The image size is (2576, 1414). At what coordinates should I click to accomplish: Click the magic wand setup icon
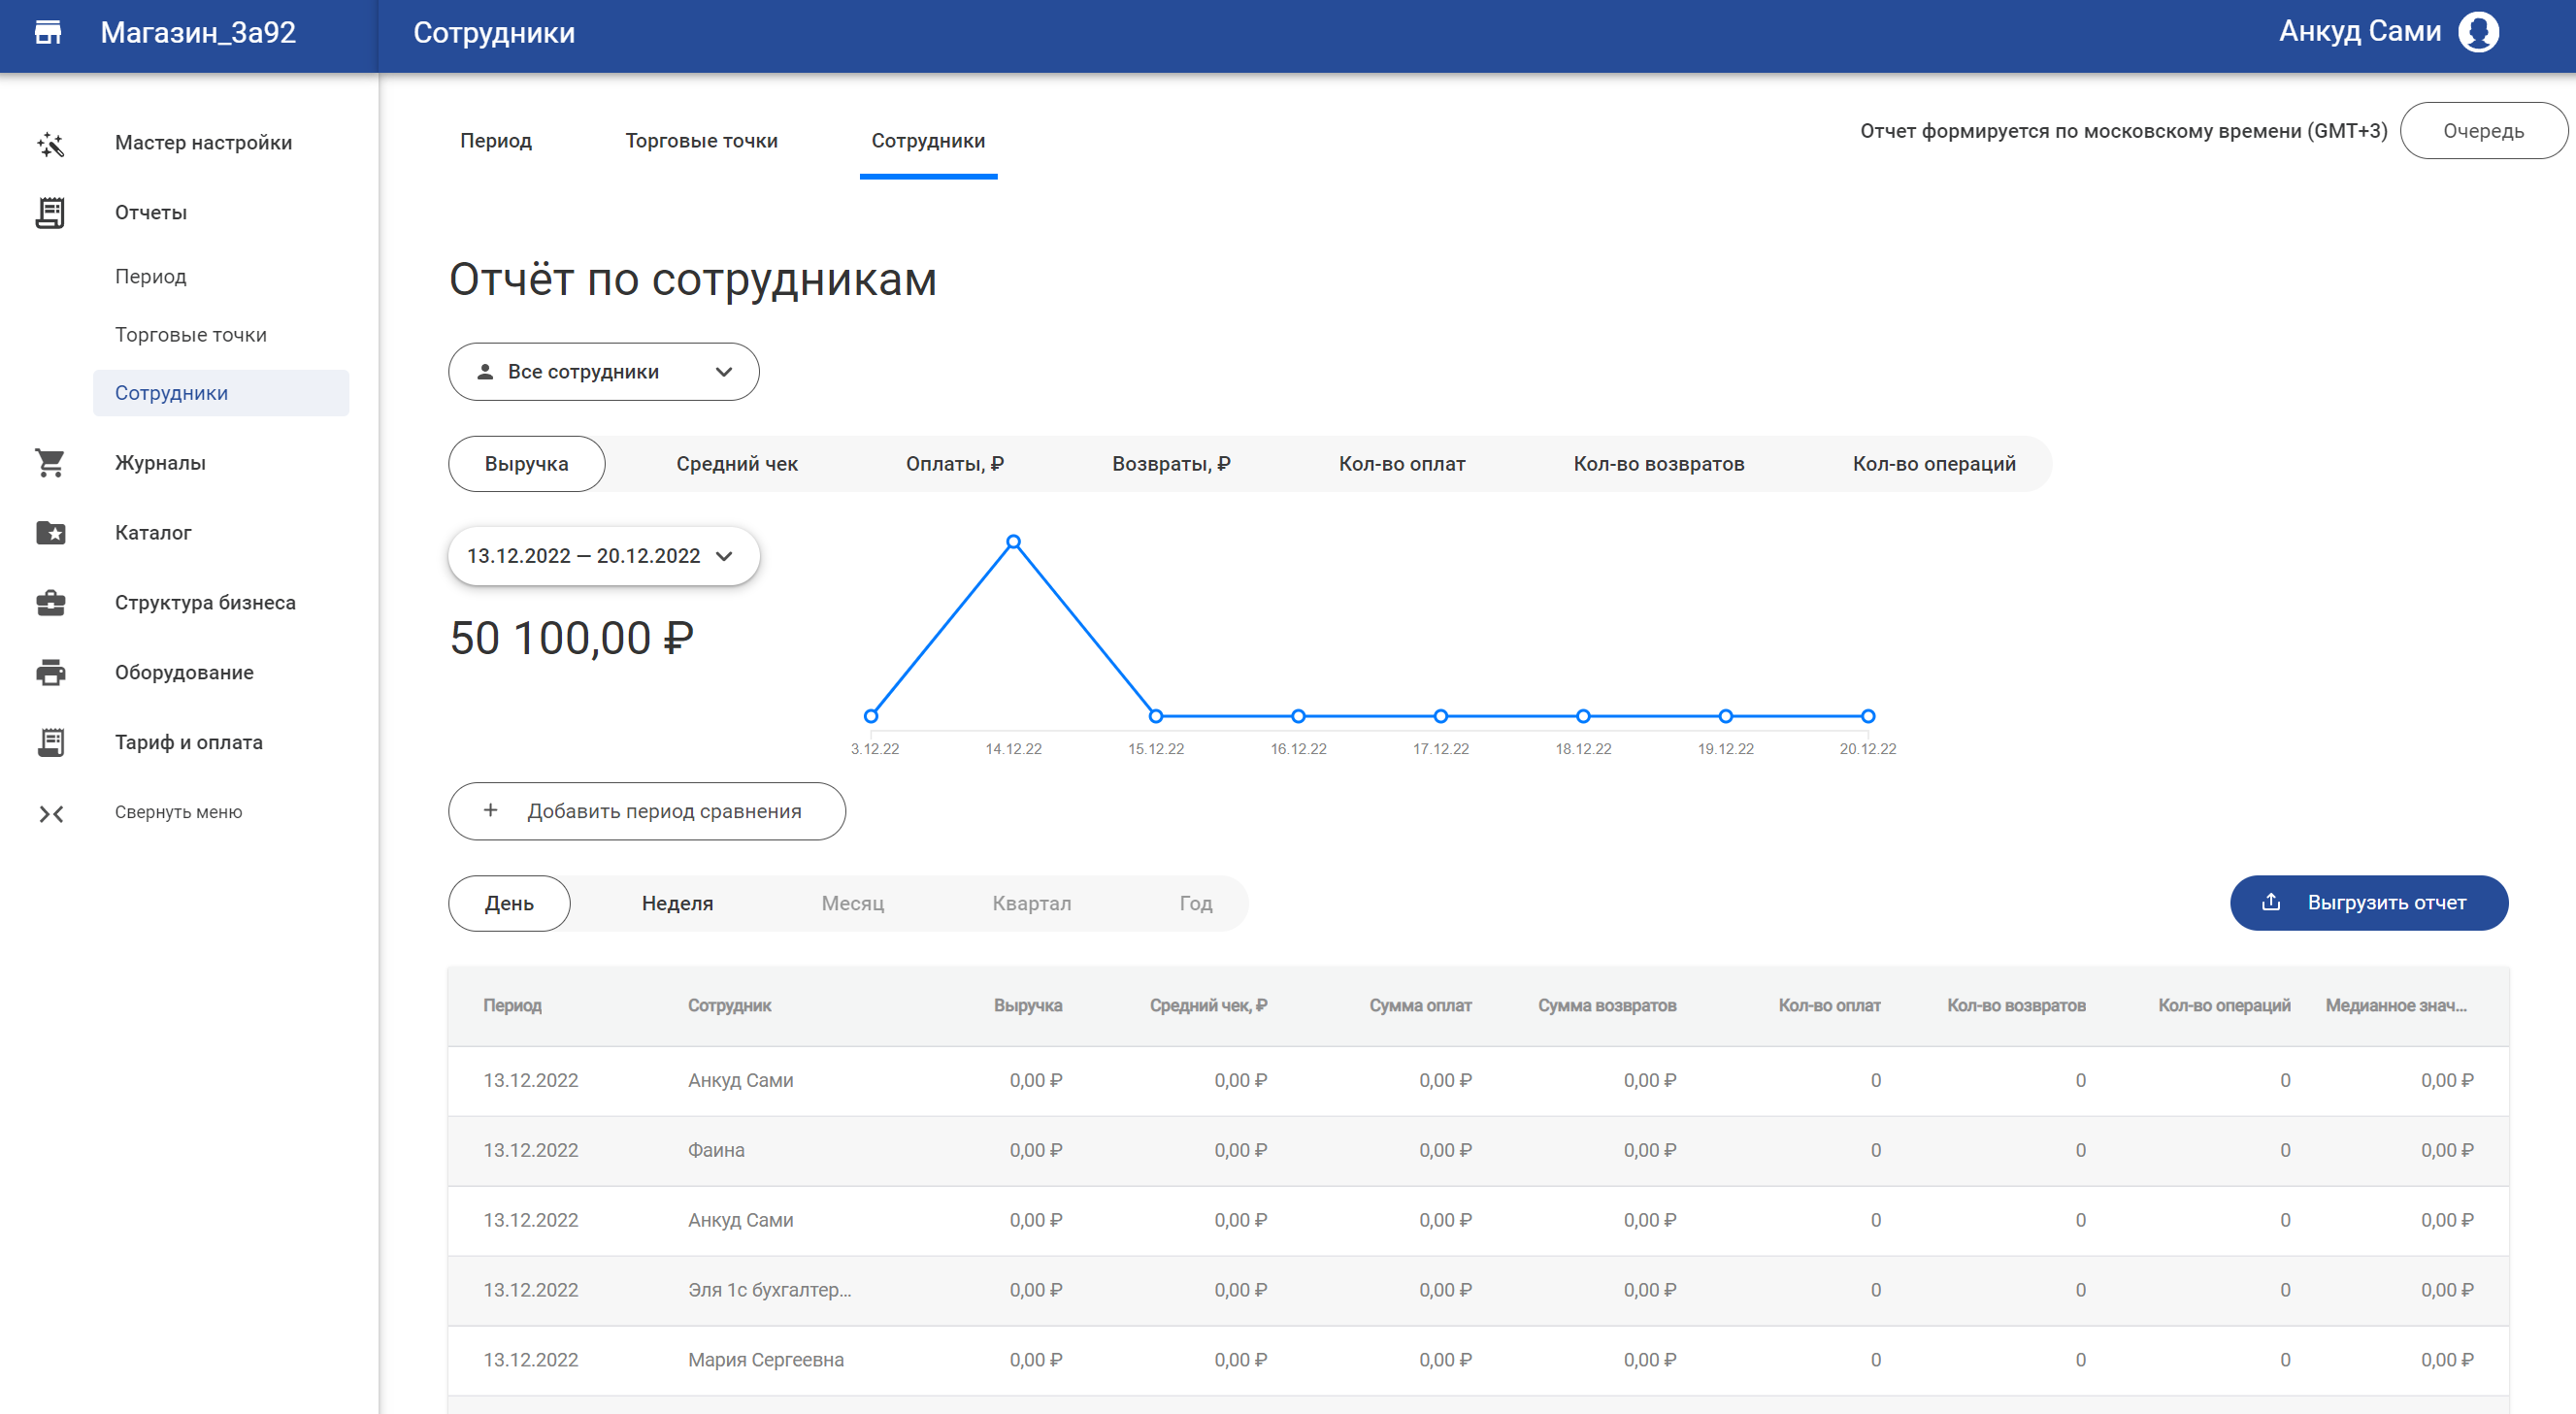click(x=50, y=143)
